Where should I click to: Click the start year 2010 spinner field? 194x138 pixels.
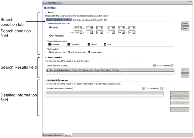pyautogui.click(x=77, y=28)
